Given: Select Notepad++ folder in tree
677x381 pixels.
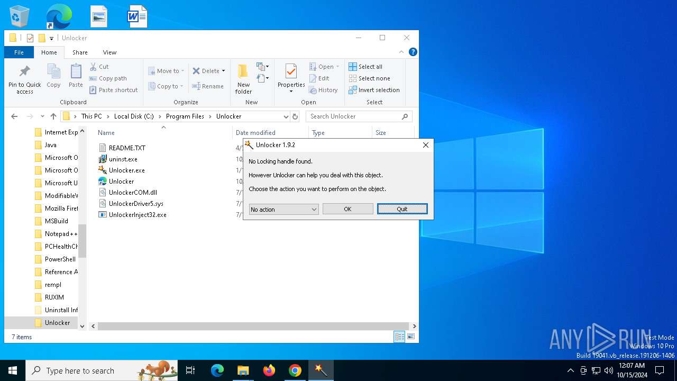Looking at the screenshot, I should click(56, 234).
